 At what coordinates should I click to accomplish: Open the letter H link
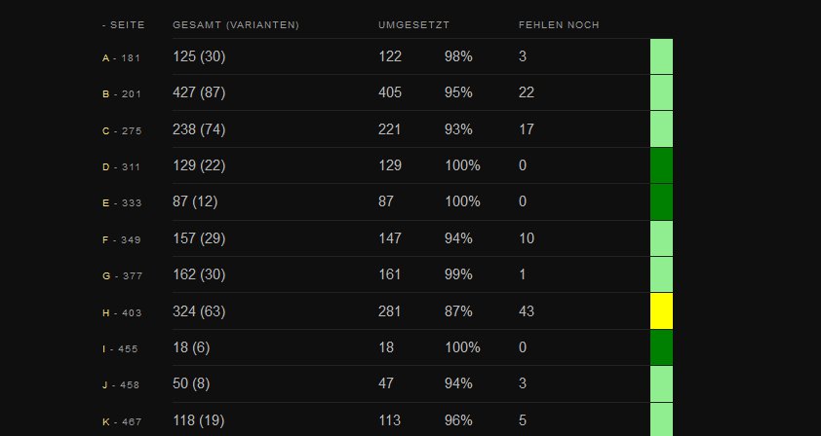tap(105, 312)
